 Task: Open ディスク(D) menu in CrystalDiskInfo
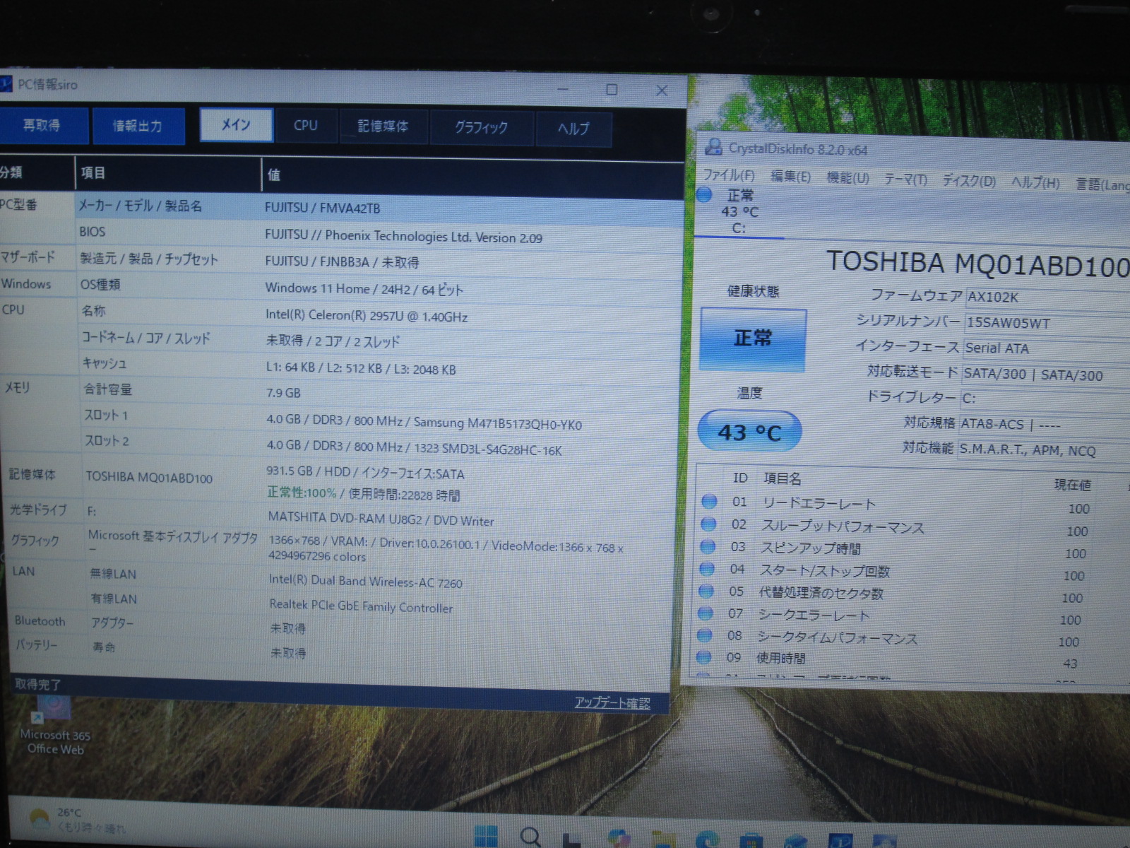(969, 181)
